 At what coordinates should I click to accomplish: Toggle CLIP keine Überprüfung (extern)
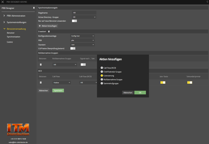[x=73, y=48]
